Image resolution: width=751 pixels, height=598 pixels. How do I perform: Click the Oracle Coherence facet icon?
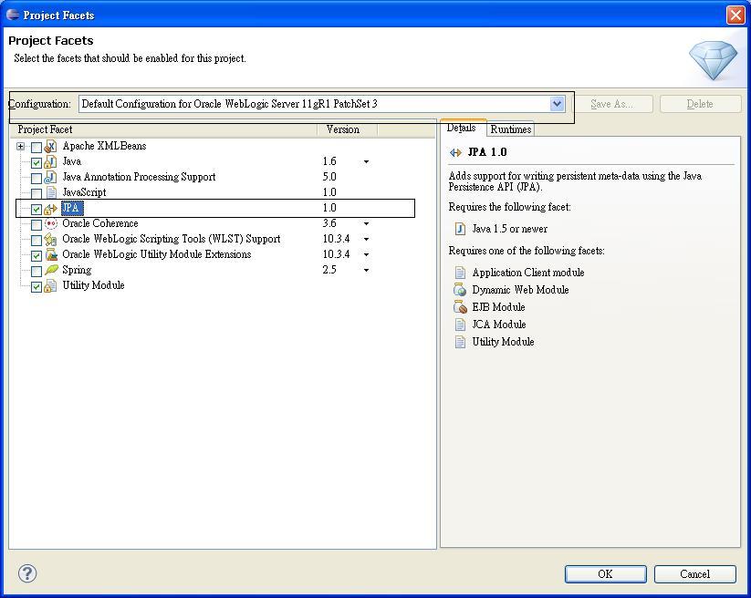[x=51, y=223]
